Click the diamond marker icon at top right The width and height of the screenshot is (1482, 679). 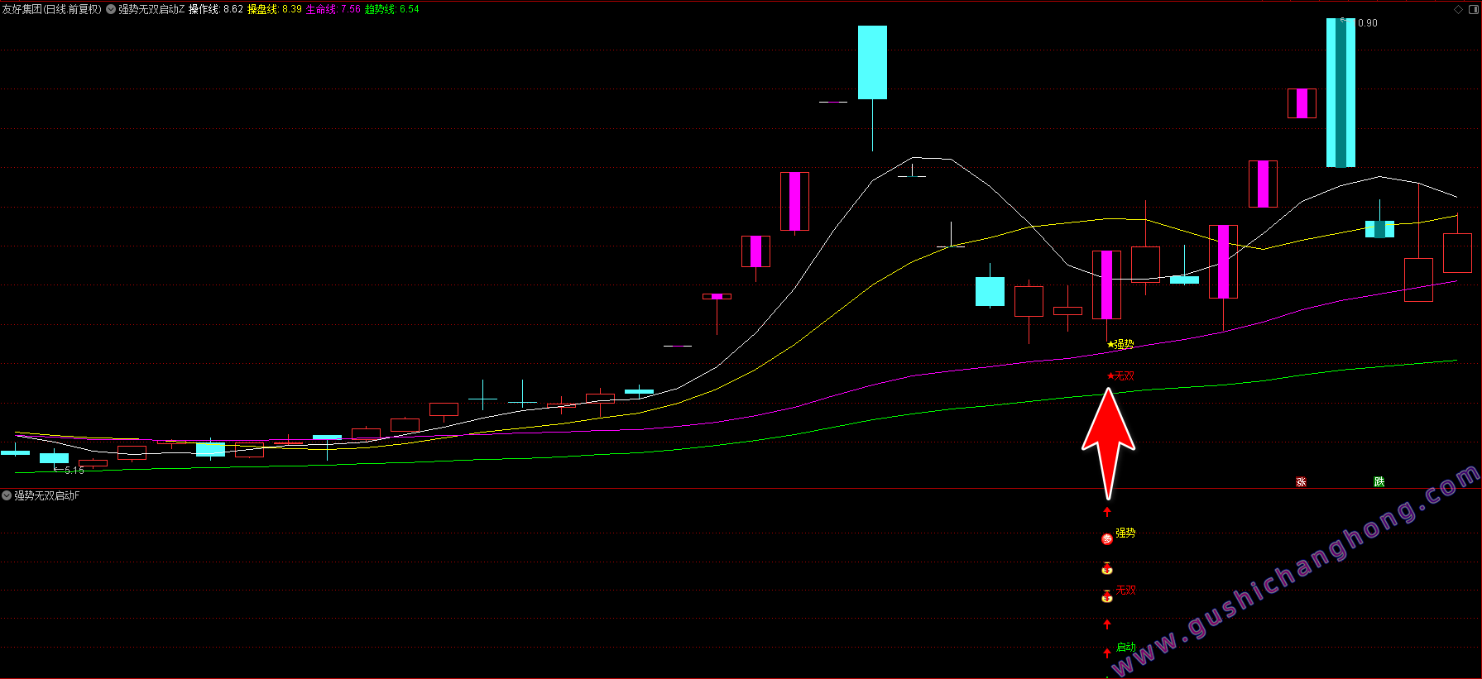(1458, 9)
